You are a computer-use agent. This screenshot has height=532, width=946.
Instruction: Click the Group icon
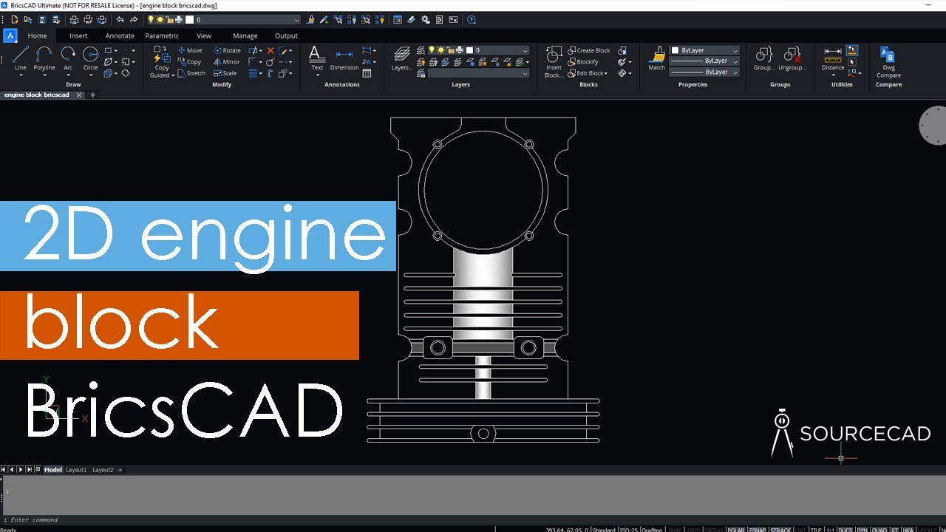tap(764, 55)
